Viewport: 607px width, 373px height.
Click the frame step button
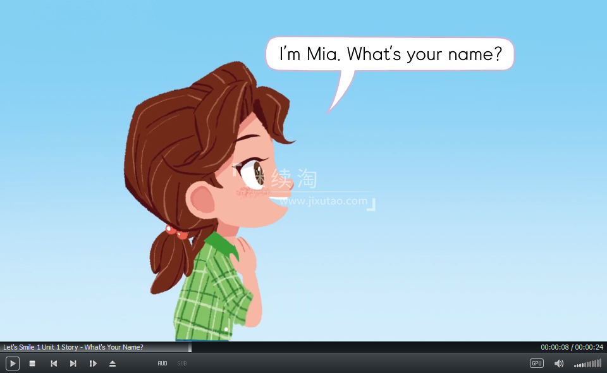coord(93,364)
